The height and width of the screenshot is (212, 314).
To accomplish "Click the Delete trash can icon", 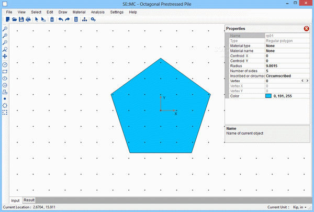I will pos(52,19).
